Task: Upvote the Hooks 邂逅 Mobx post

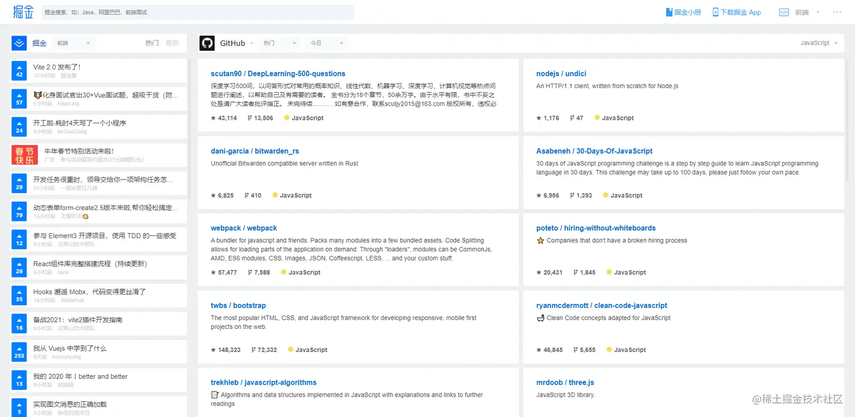Action: coord(19,296)
